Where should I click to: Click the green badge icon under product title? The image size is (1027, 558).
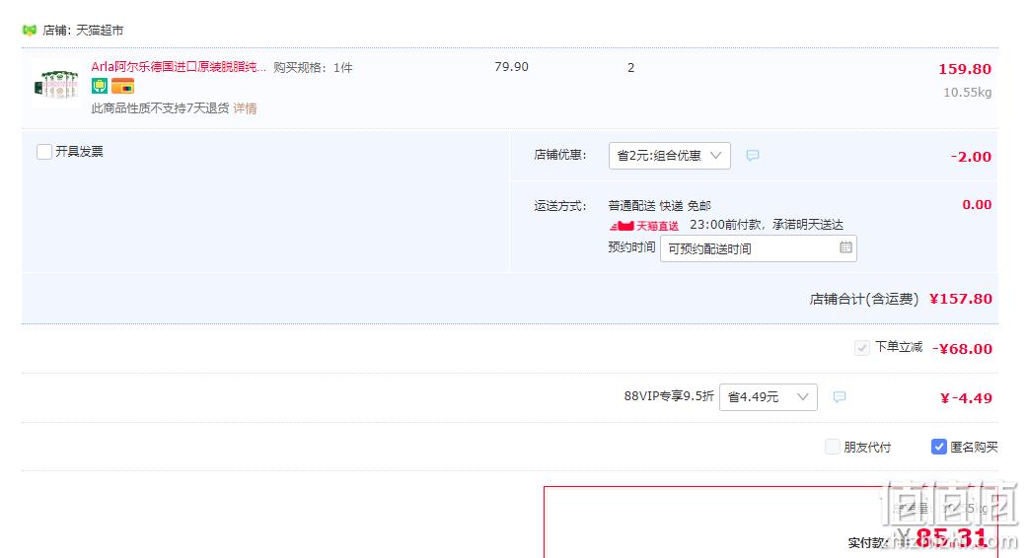pyautogui.click(x=99, y=86)
